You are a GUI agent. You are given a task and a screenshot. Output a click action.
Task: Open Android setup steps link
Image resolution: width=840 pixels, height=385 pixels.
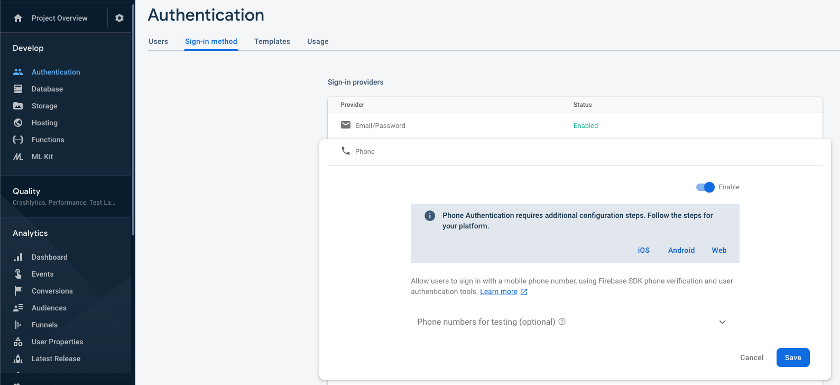pyautogui.click(x=681, y=250)
